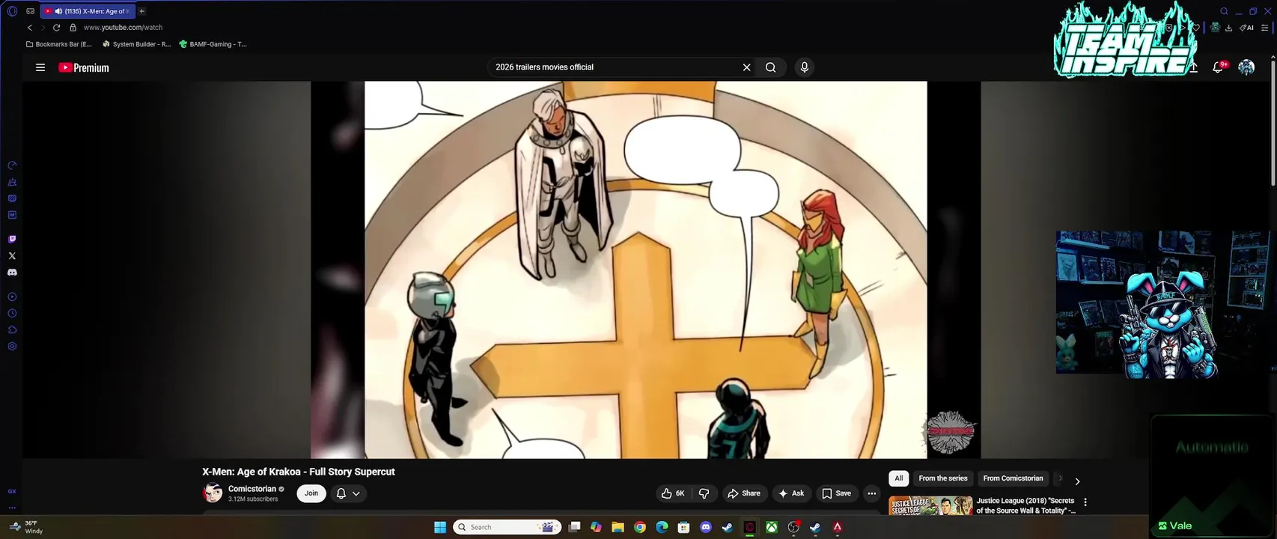
Task: Open File Explorer from the taskbar
Action: click(x=618, y=527)
